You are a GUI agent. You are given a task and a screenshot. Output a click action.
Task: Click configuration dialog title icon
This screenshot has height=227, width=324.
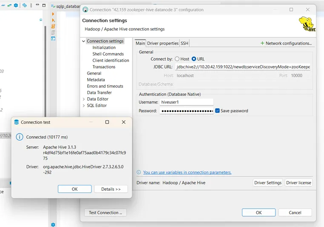[x=85, y=9]
